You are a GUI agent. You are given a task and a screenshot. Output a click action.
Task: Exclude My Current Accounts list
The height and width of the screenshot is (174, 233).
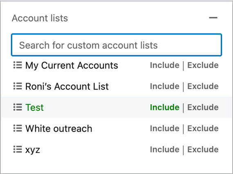pyautogui.click(x=203, y=65)
